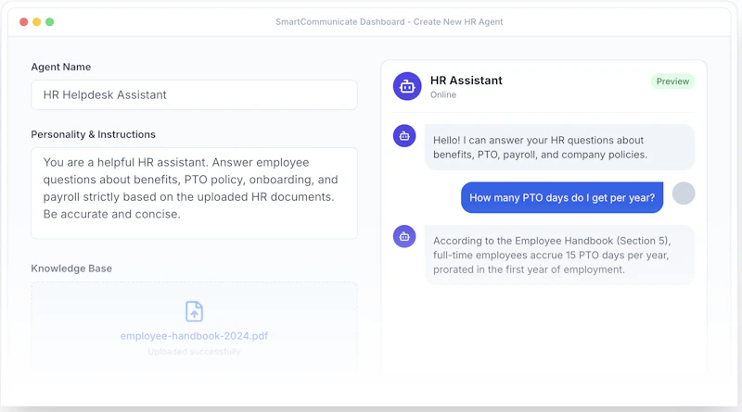This screenshot has height=412, width=742.
Task: Open the employee-handbook-2024.pdf file link
Action: click(x=194, y=336)
